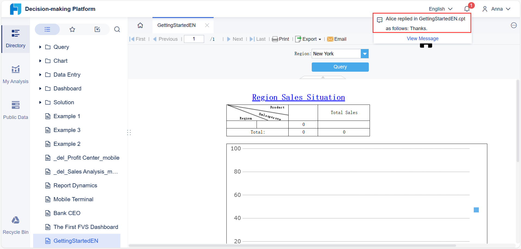Go to the home tab icon
This screenshot has width=521, height=249.
(140, 25)
